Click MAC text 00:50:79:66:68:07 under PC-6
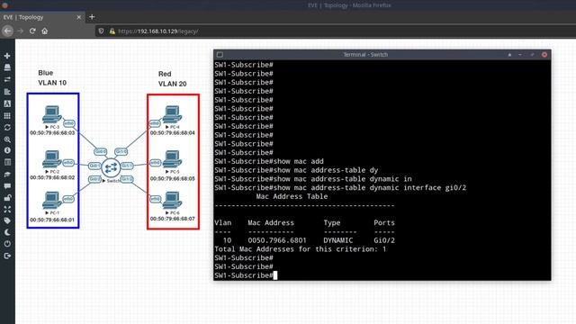 [x=172, y=219]
